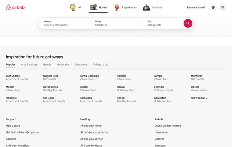Open Niagara Falls flat rentals
The width and height of the screenshot is (235, 147).
pos(51,78)
